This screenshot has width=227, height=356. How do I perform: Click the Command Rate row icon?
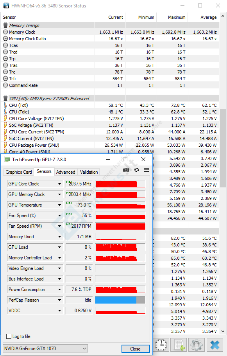(x=5, y=85)
